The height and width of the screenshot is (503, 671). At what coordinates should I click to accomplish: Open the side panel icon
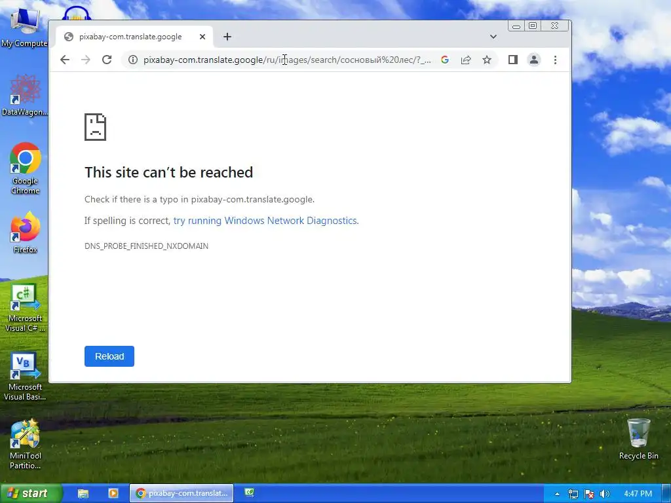pyautogui.click(x=512, y=60)
